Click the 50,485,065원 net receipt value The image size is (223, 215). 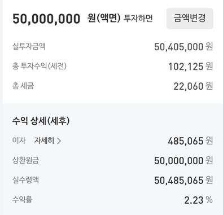click(183, 181)
